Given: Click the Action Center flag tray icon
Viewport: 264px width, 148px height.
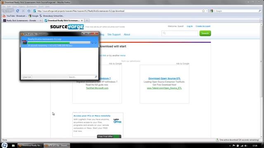Looking at the screenshot, I should [x=234, y=146].
